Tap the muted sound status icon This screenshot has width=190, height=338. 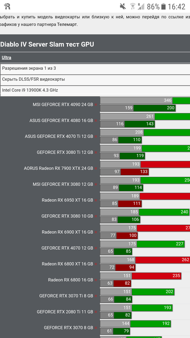(x=123, y=6)
